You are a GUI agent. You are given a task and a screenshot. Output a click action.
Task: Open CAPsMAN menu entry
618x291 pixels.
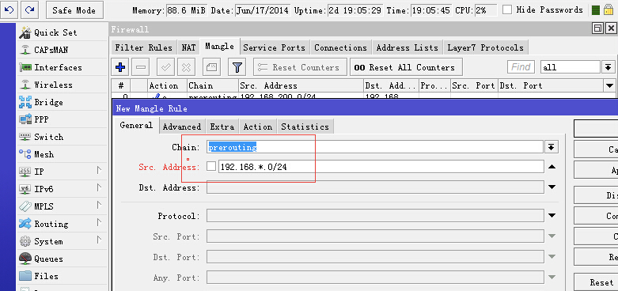(x=62, y=50)
